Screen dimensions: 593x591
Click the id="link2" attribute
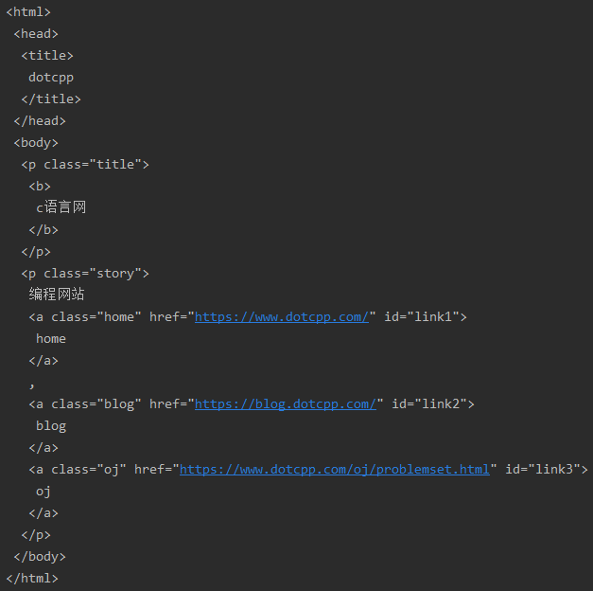click(429, 403)
